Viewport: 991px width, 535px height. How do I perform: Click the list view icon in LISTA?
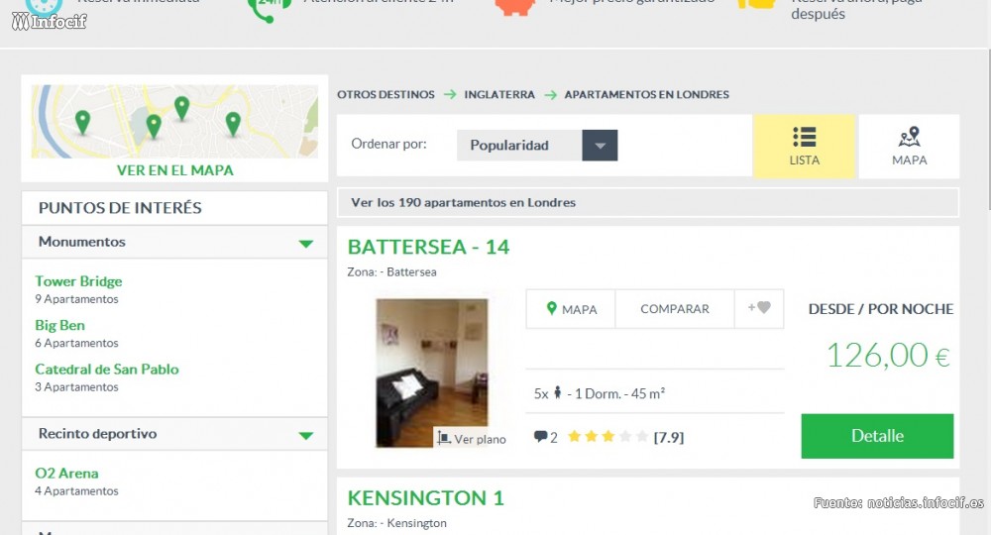(804, 137)
